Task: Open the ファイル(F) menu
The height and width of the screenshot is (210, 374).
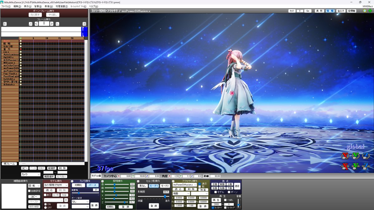Action: coord(6,6)
